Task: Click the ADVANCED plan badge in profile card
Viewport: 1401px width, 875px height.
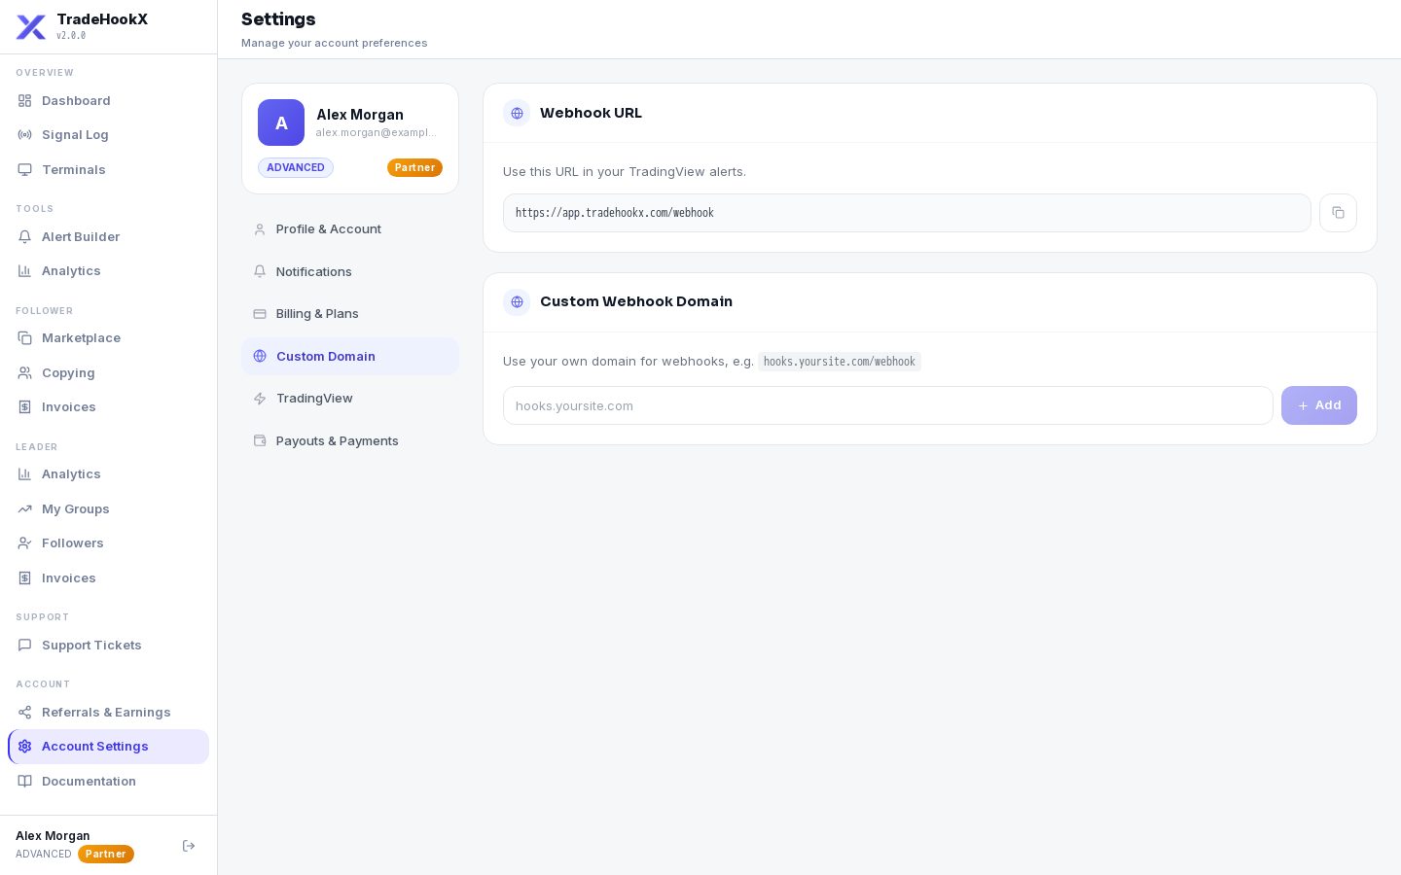Action: tap(296, 168)
